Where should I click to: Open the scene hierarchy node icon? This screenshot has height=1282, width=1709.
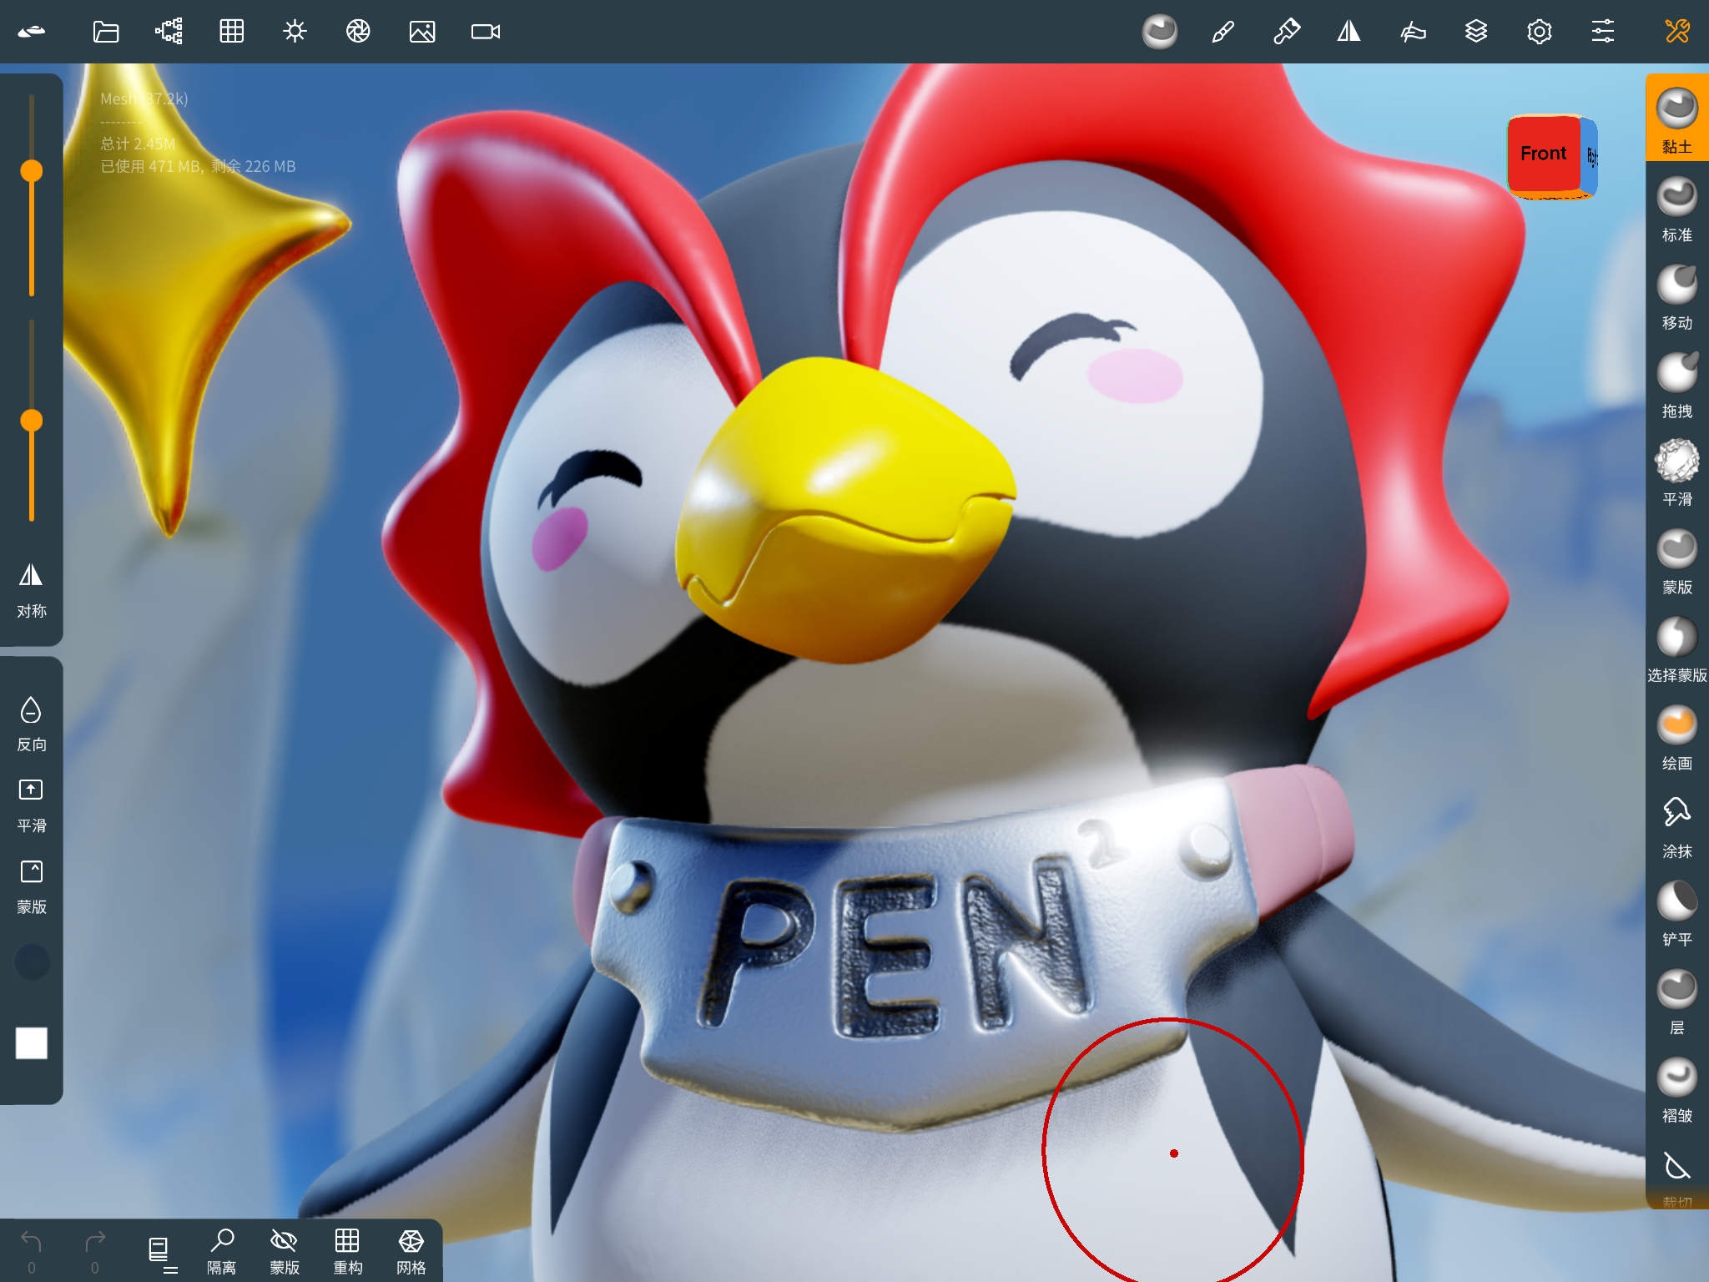tap(169, 32)
